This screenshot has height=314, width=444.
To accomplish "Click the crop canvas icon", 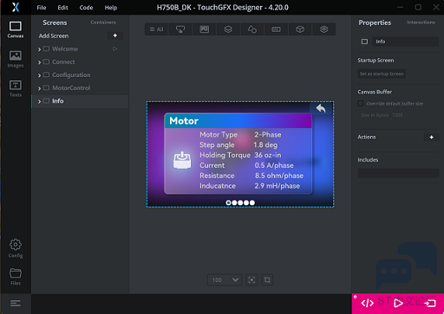I will [x=267, y=279].
